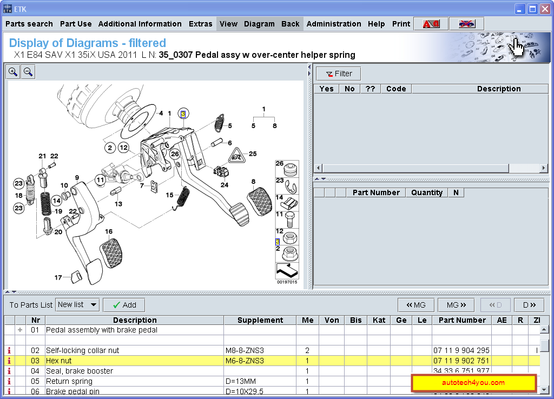Open the Administration menu
The width and height of the screenshot is (554, 399).
(333, 24)
